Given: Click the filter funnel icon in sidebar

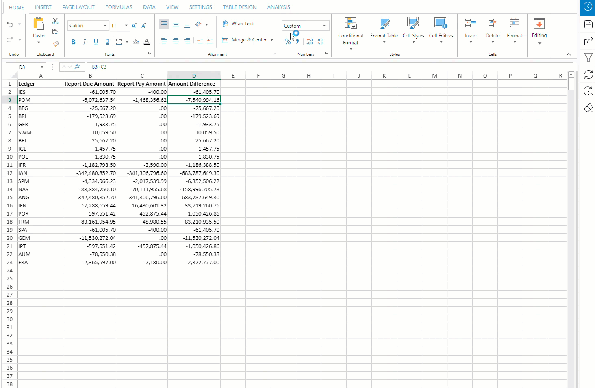Looking at the screenshot, I should pos(588,58).
